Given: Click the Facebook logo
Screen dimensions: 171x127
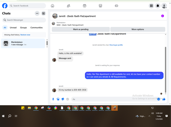Looking at the screenshot, I should (5, 6).
